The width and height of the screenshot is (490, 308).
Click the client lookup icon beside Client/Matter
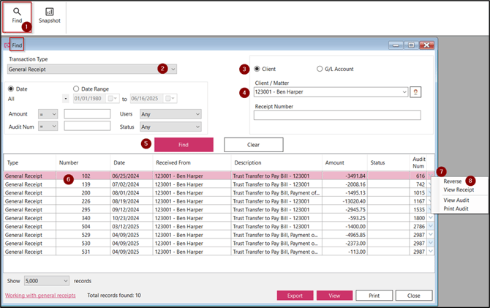click(x=415, y=92)
